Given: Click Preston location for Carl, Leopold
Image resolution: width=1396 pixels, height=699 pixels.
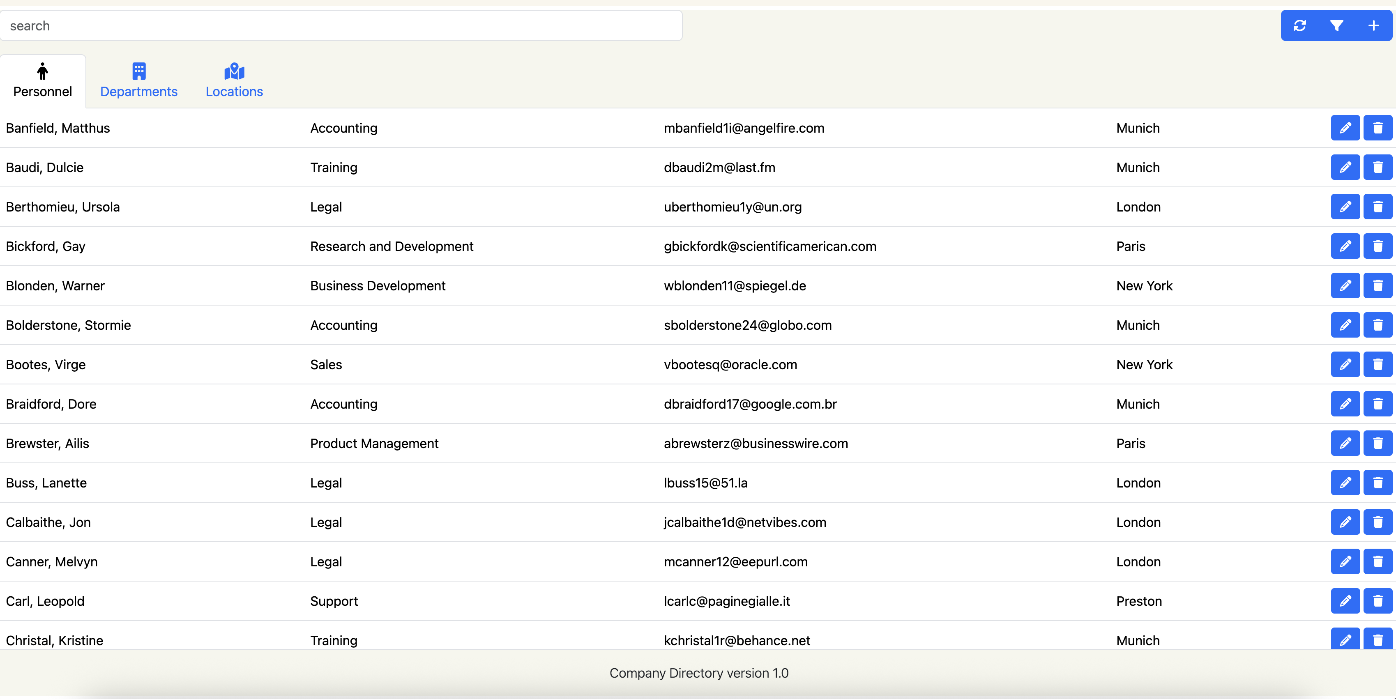Looking at the screenshot, I should pos(1139,601).
